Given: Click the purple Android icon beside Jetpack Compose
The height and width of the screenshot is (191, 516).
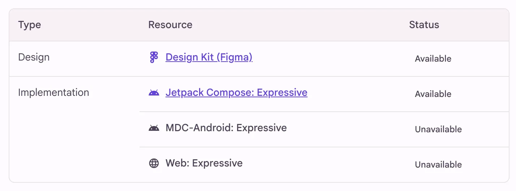Looking at the screenshot, I should click(154, 93).
